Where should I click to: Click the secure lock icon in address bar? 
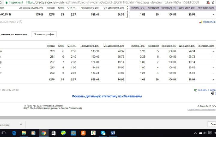point(7,2)
